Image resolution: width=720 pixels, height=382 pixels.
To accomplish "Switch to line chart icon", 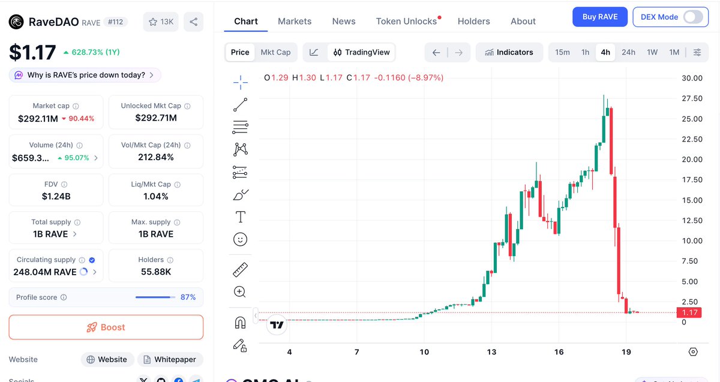I will click(x=314, y=52).
